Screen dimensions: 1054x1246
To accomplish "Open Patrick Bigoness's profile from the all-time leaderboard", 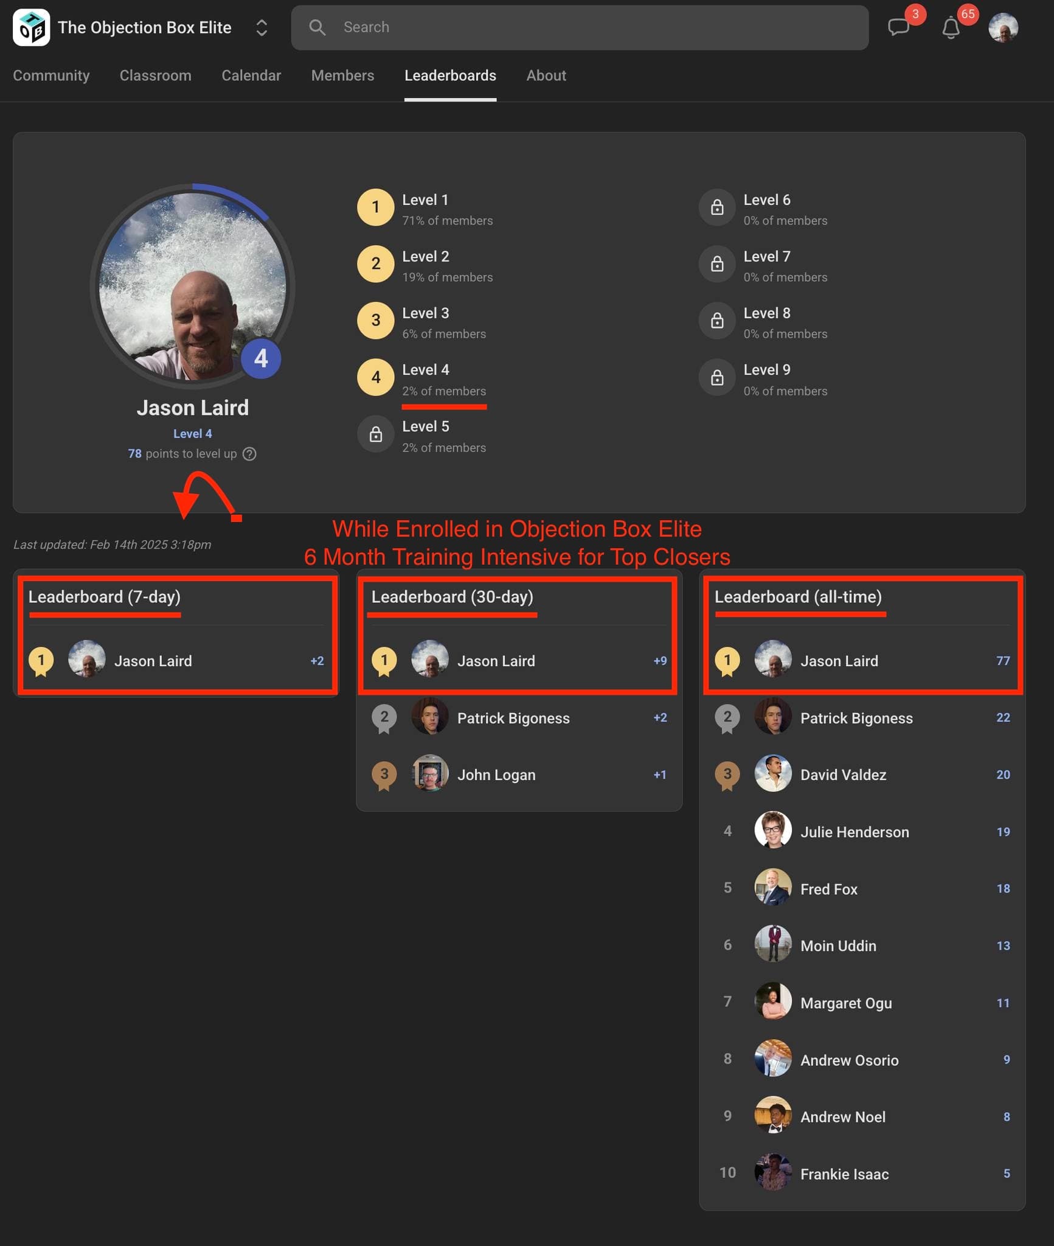I will (857, 718).
